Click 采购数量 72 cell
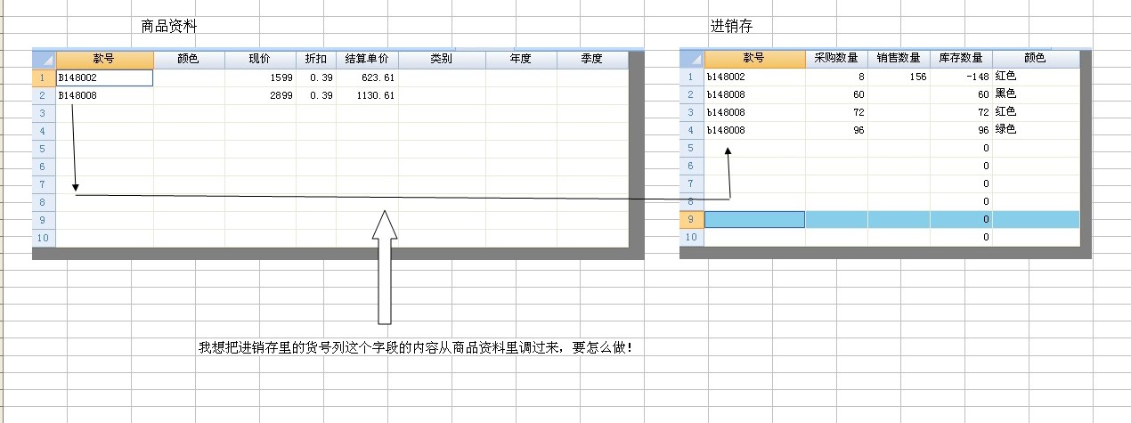1131x423 pixels. tap(836, 112)
